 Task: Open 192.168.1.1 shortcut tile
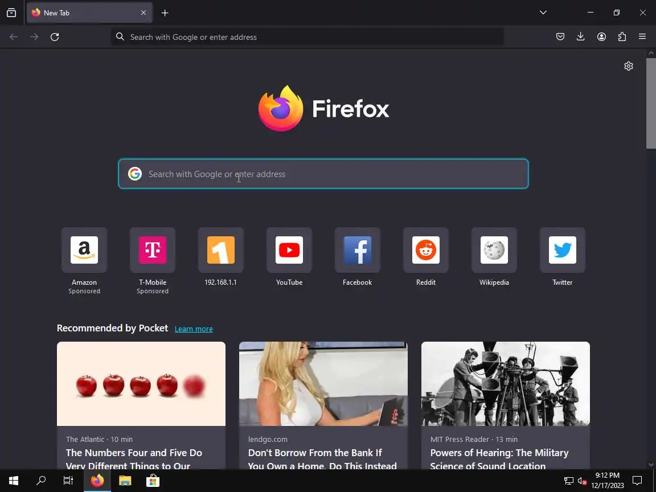(x=221, y=250)
